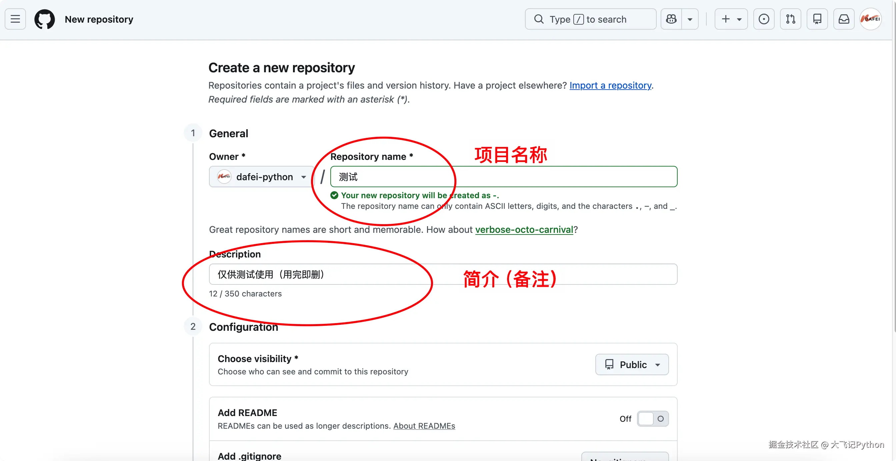896x461 pixels.
Task: Open the Pull requests icon
Action: coord(790,19)
